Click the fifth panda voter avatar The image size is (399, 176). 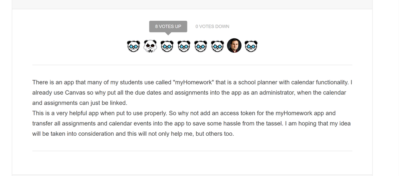tap(201, 46)
